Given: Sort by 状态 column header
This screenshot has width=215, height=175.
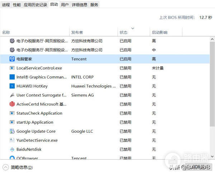Looking at the screenshot, I should coord(134,32).
